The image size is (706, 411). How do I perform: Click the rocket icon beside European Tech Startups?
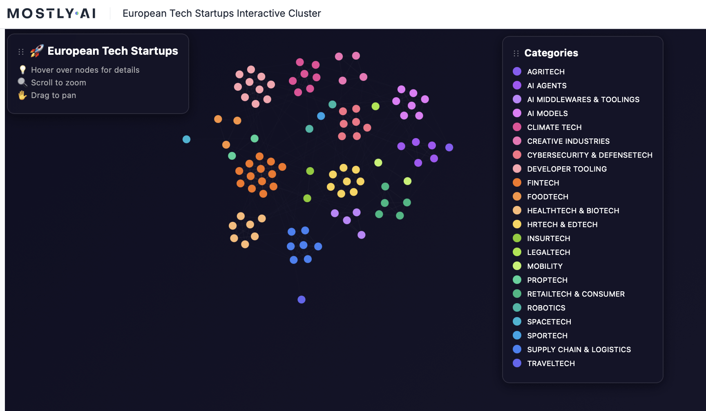(x=37, y=51)
